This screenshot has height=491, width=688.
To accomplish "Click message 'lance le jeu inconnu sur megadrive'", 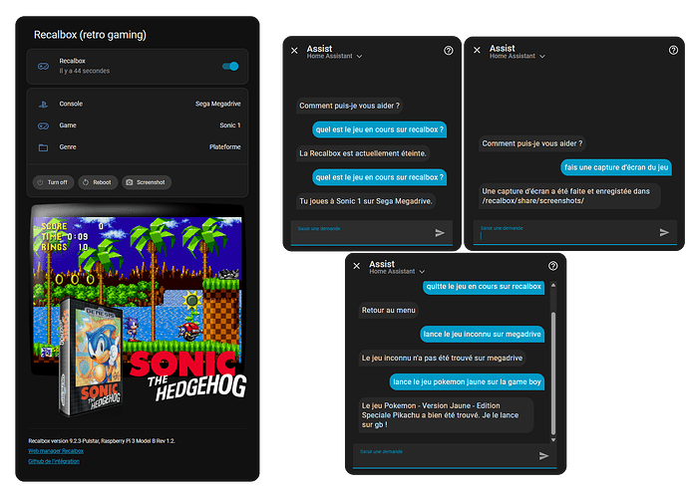I will tap(483, 334).
